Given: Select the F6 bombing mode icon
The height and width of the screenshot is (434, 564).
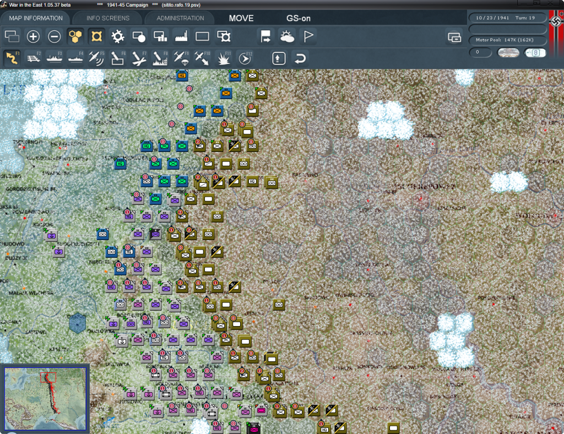Looking at the screenshot, I should 118,58.
